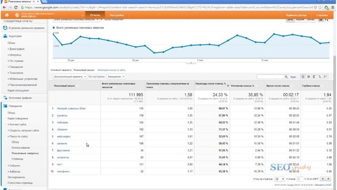This screenshot has height=190, width=337.
Task: Click the Analytics home icon
Action: [x=7, y=15]
